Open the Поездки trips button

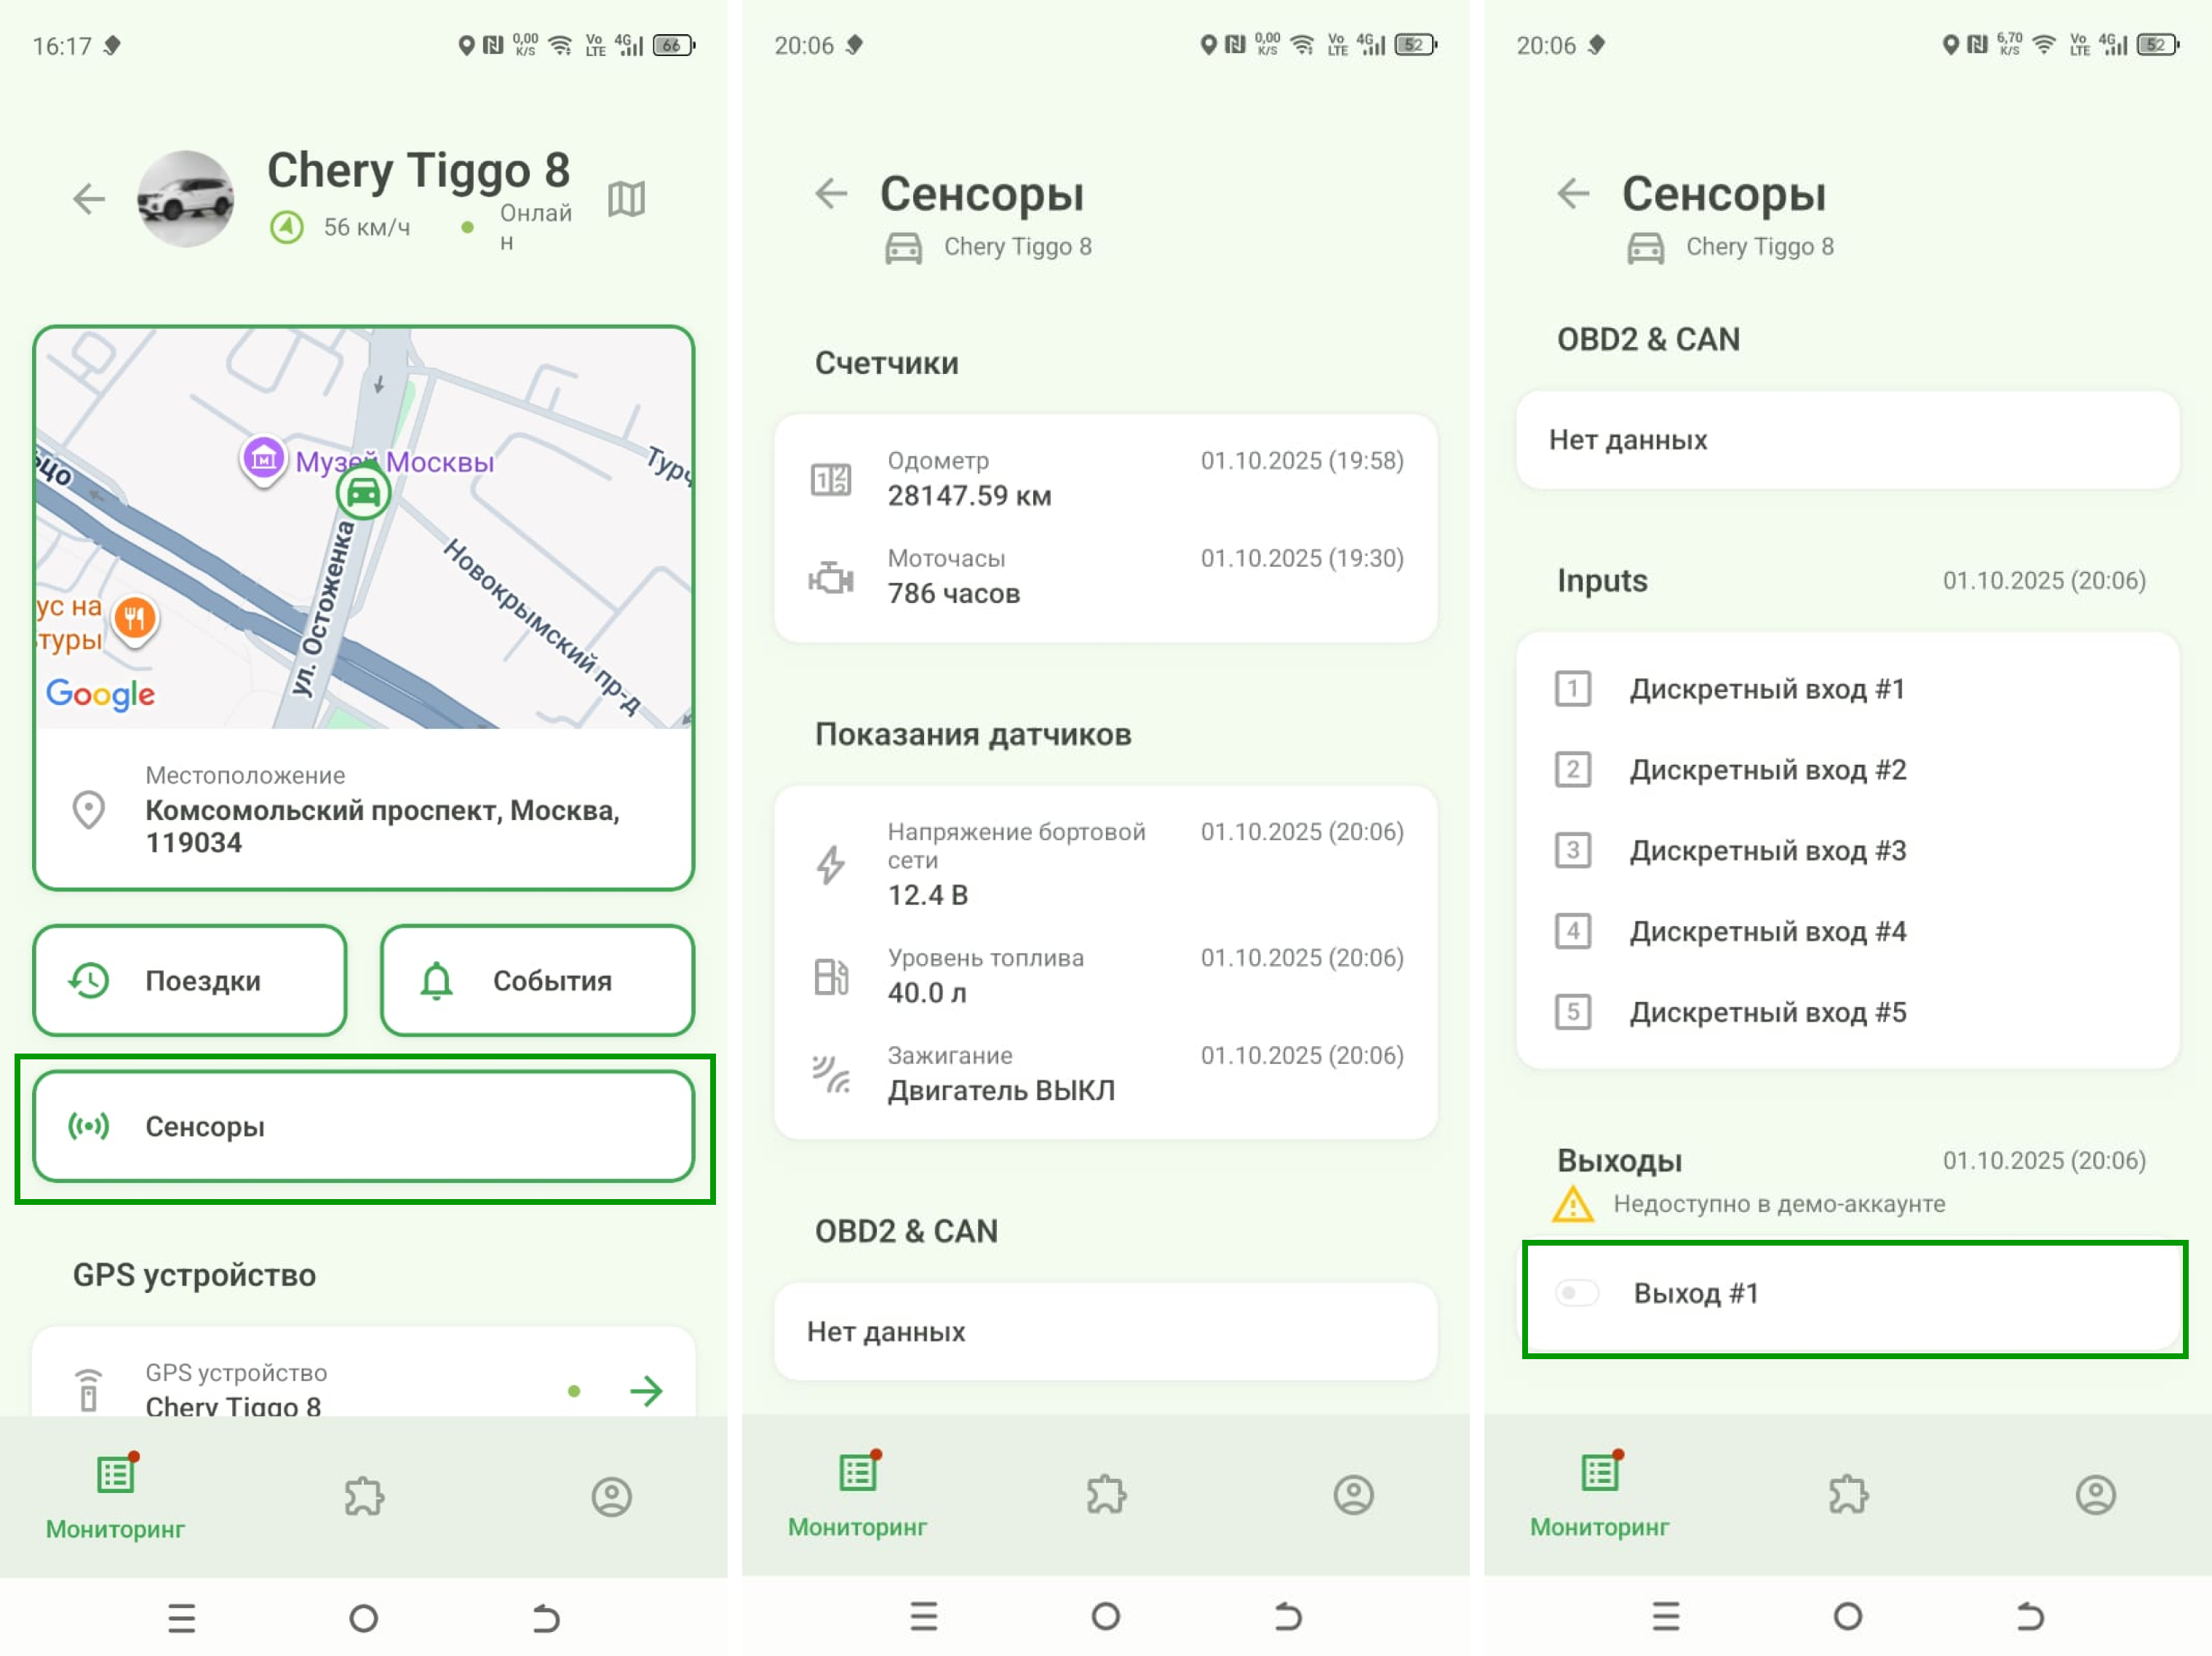(x=190, y=980)
